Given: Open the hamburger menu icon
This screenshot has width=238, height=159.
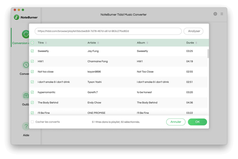Looking at the screenshot, I should coord(222,14).
